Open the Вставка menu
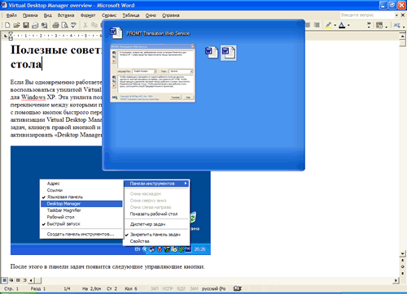This screenshot has width=407, height=294. [x=66, y=15]
